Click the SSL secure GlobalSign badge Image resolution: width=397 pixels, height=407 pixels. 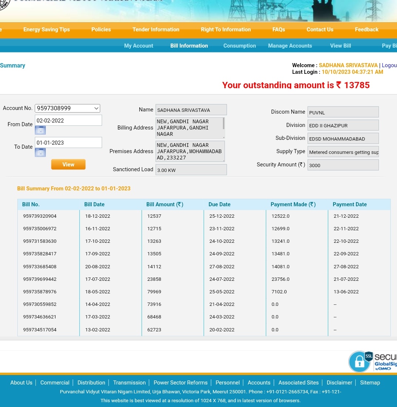(373, 361)
